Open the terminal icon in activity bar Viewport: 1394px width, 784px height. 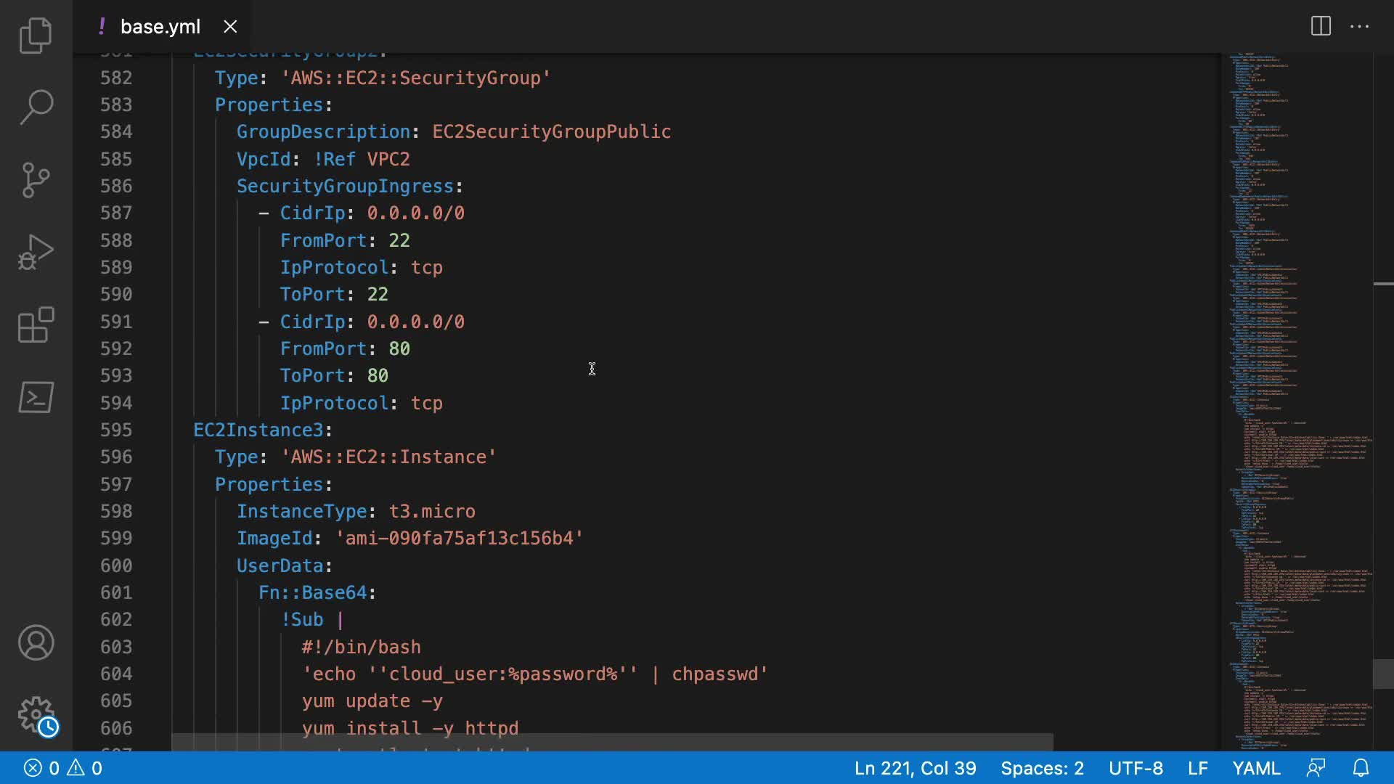coord(36,397)
